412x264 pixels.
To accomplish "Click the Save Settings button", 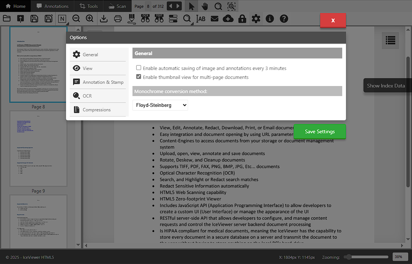I will point(319,131).
